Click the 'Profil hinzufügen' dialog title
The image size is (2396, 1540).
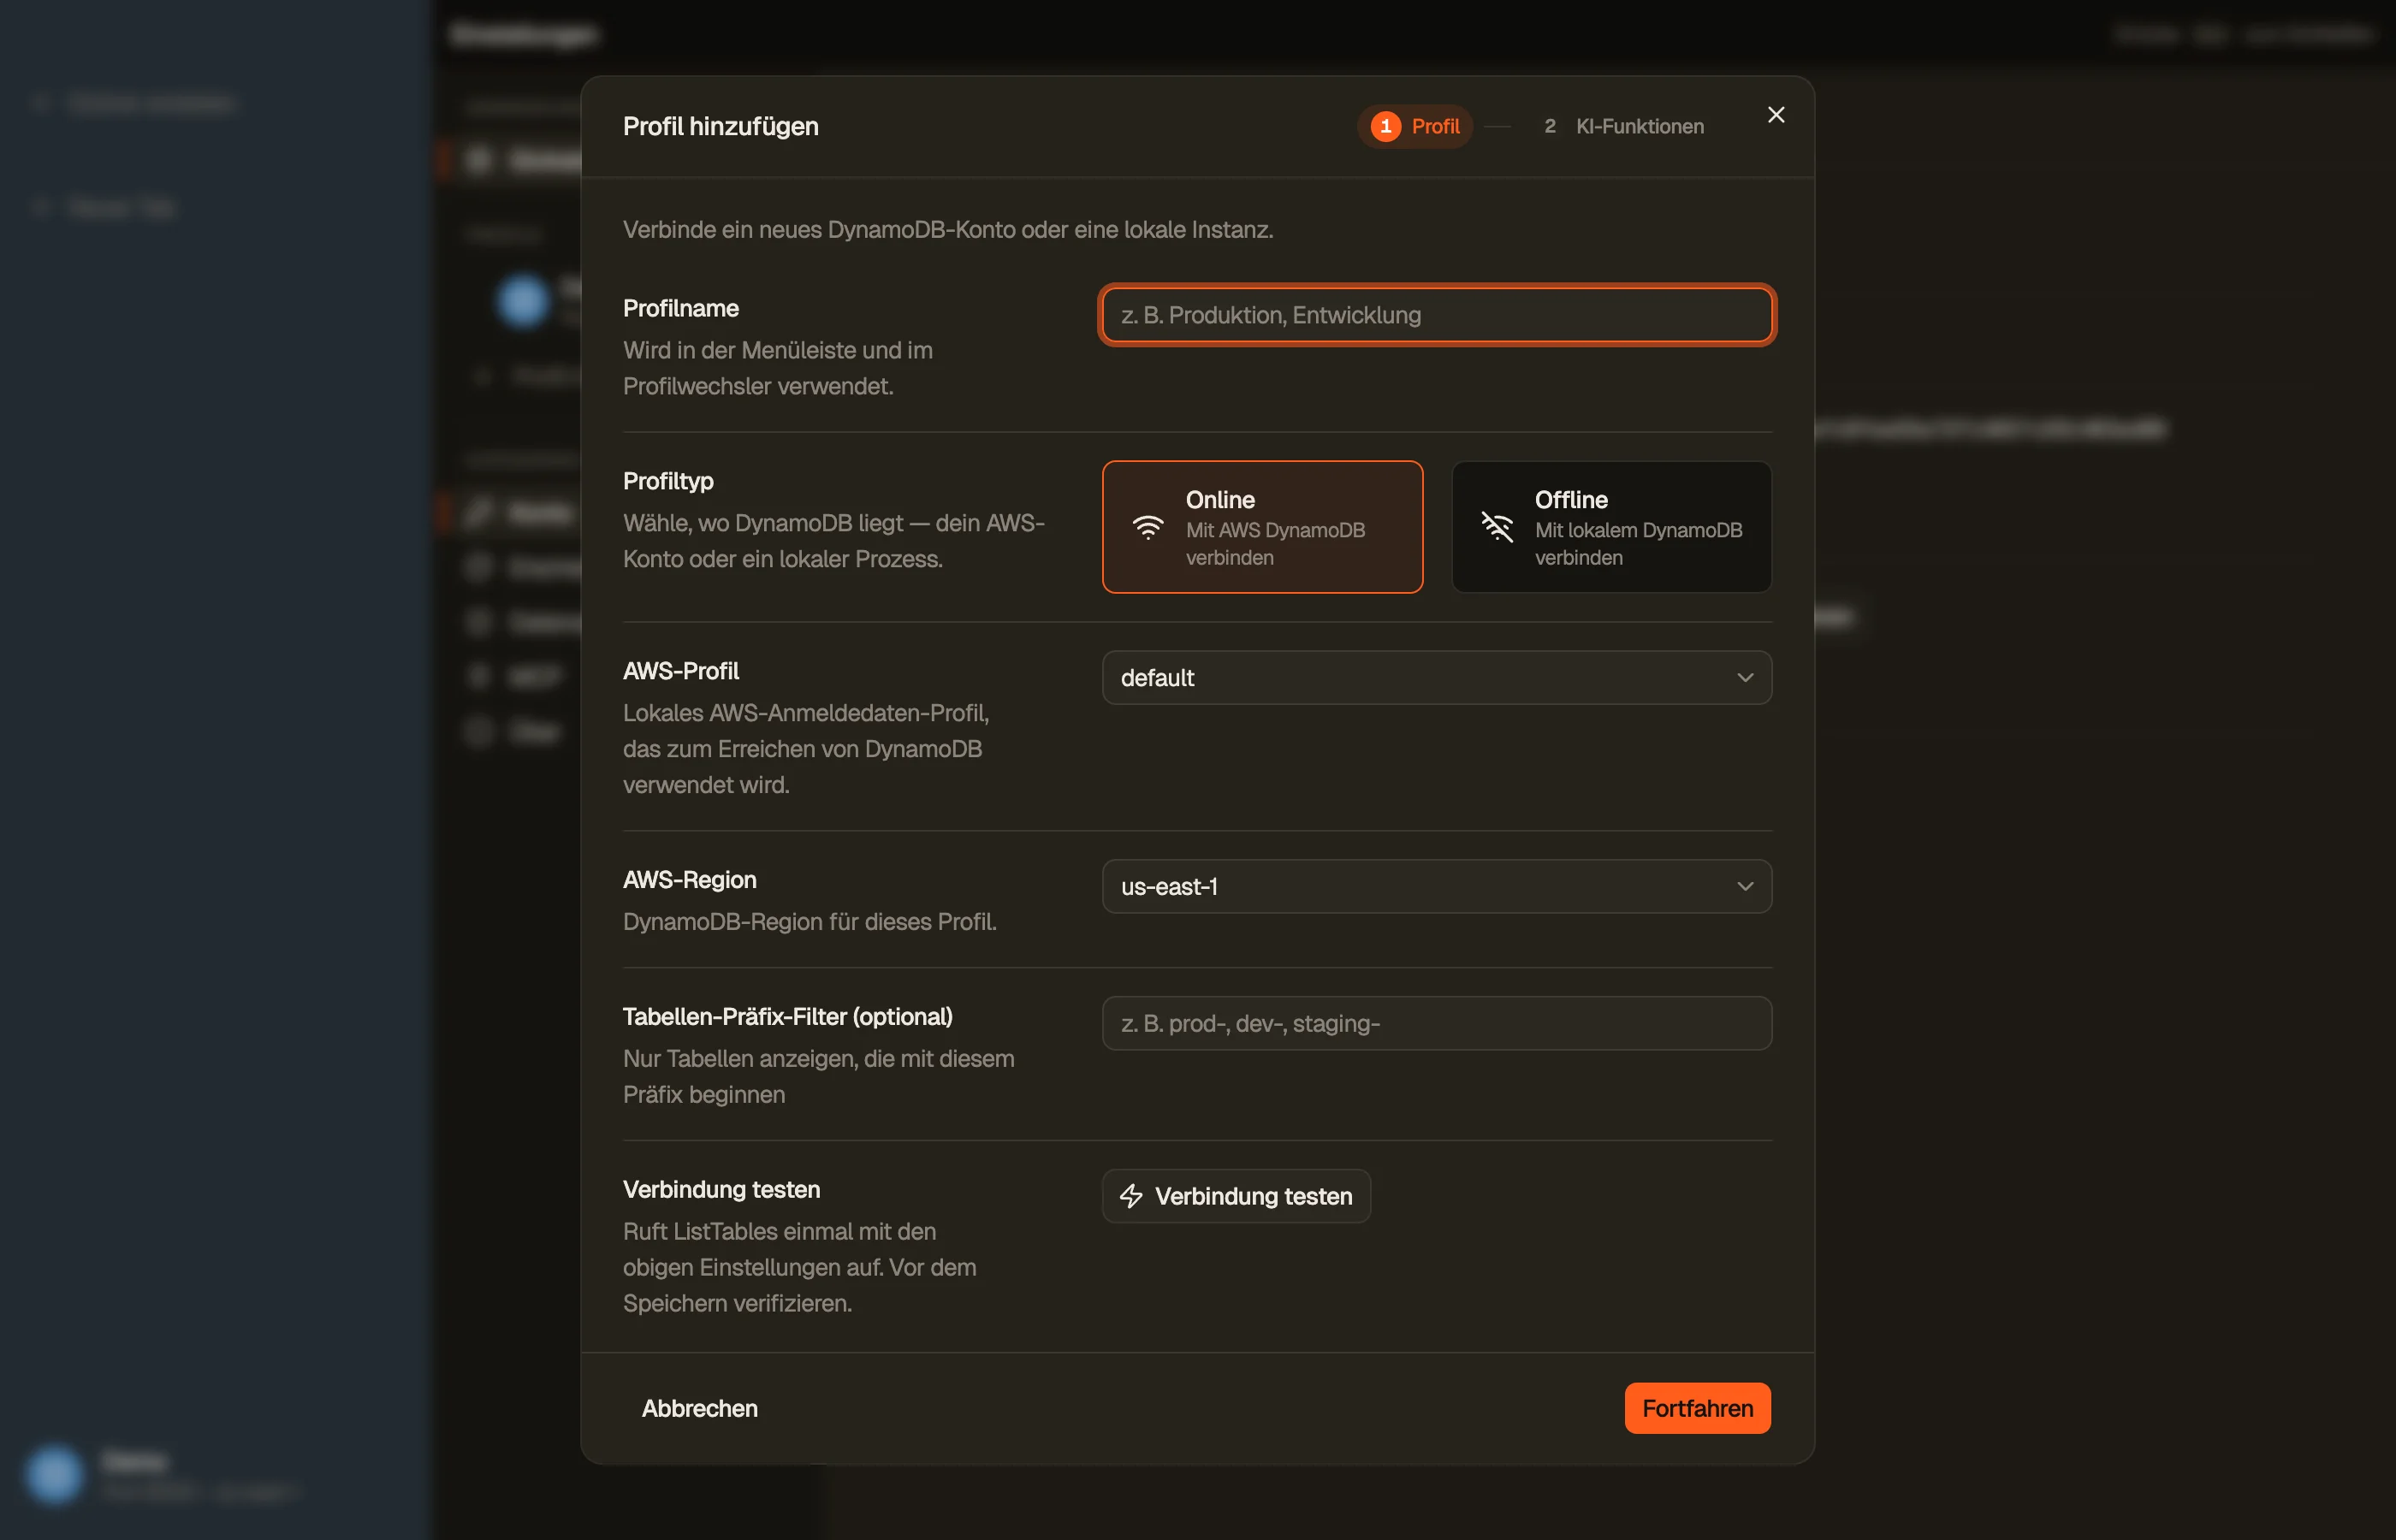tap(721, 127)
